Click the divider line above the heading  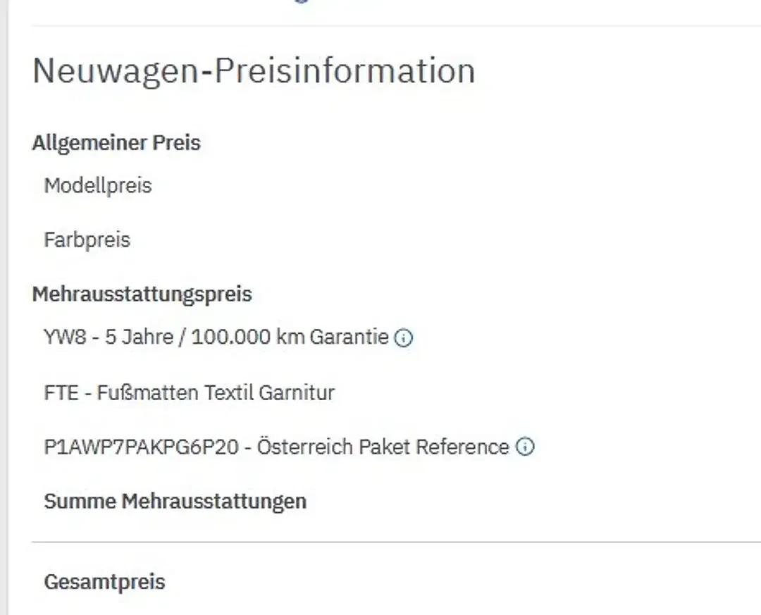[395, 26]
